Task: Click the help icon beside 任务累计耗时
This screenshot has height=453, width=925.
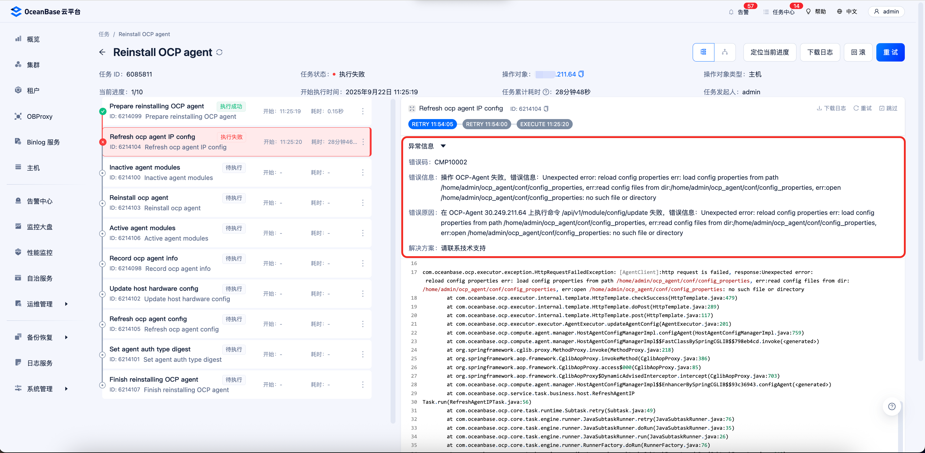Action: (x=546, y=92)
